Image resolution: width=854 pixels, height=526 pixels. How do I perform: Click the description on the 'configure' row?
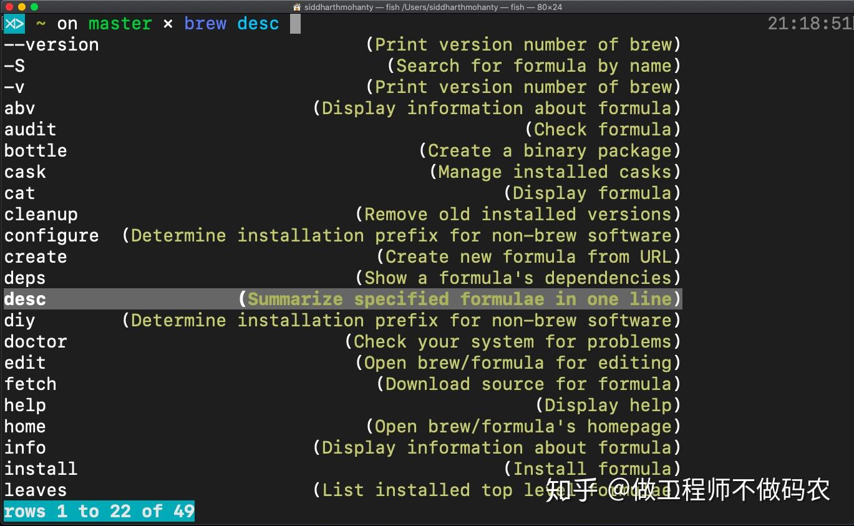[402, 236]
